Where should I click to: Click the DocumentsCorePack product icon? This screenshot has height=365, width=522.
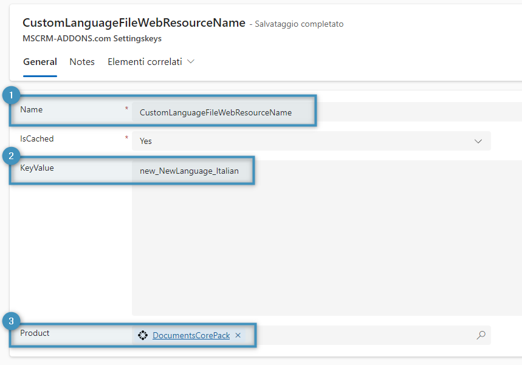[x=143, y=335]
